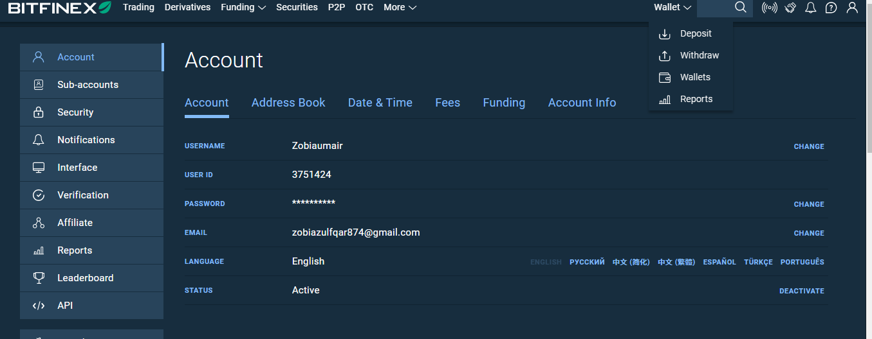Open the Trading menu

[x=138, y=8]
